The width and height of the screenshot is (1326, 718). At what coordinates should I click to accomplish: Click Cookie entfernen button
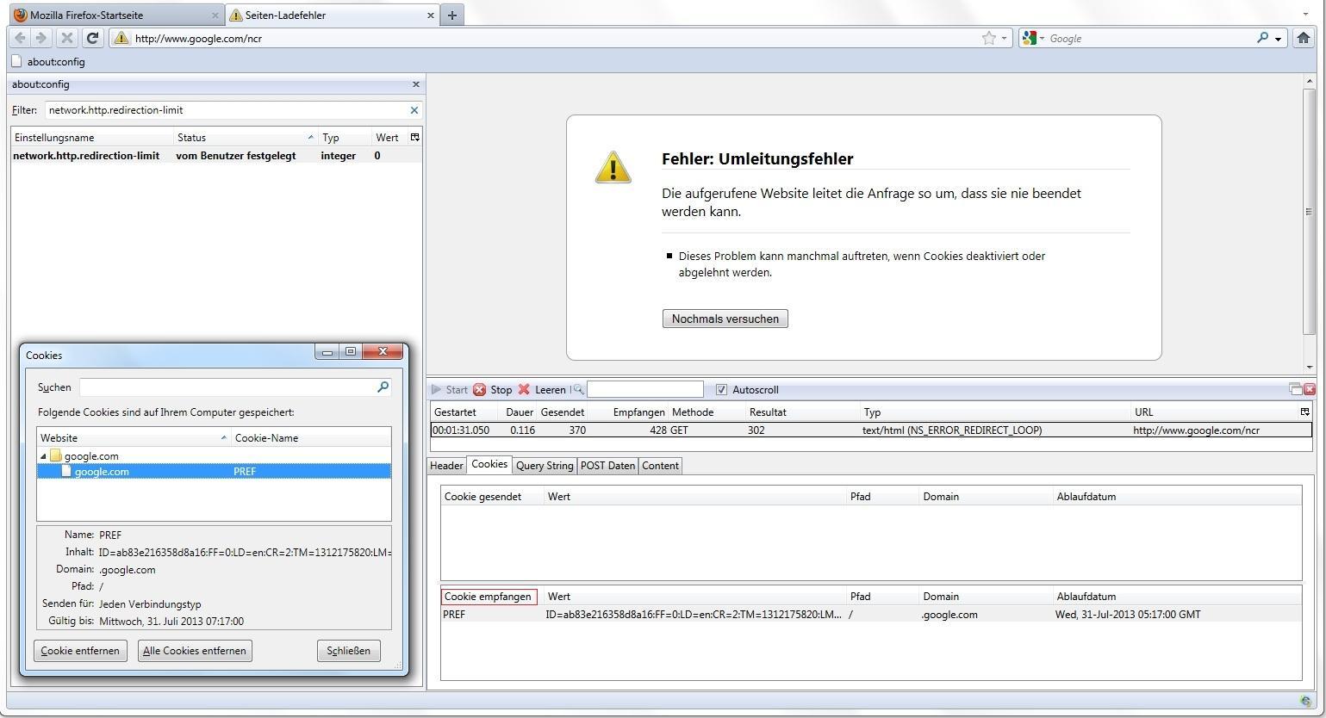(80, 651)
